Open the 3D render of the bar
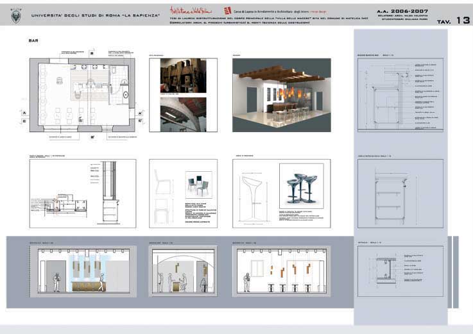473x334 pixels. [x=281, y=94]
